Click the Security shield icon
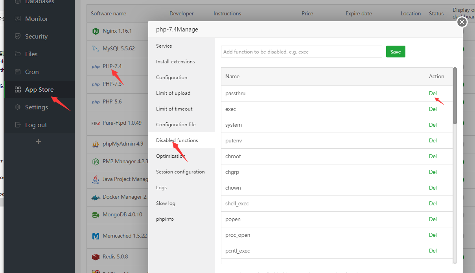475x273 pixels. tap(18, 36)
